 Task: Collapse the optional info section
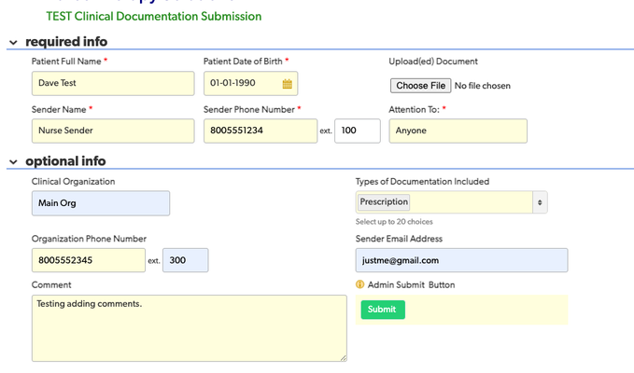click(x=13, y=162)
